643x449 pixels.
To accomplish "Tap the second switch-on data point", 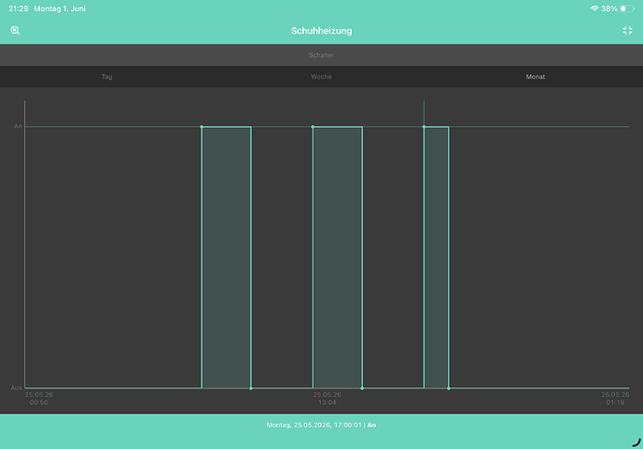I will (x=313, y=127).
